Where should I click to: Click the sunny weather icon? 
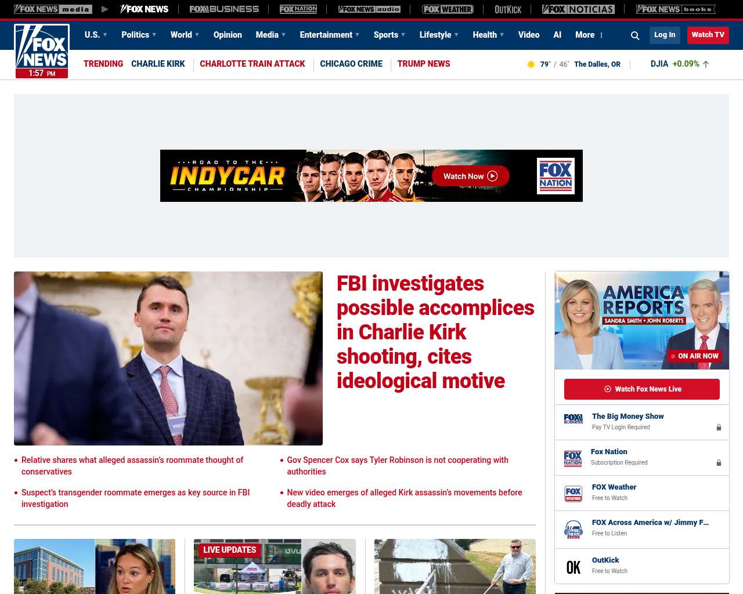(x=531, y=64)
